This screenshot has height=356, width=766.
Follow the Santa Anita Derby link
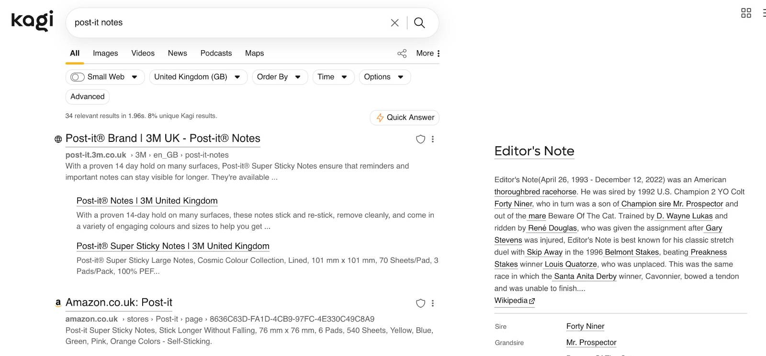(x=585, y=276)
